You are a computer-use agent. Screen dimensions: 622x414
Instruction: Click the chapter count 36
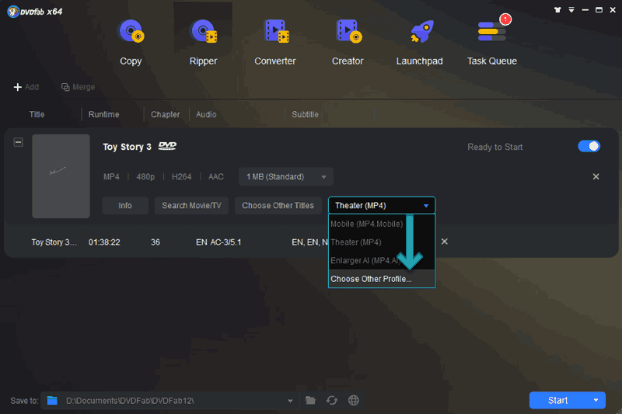point(155,242)
